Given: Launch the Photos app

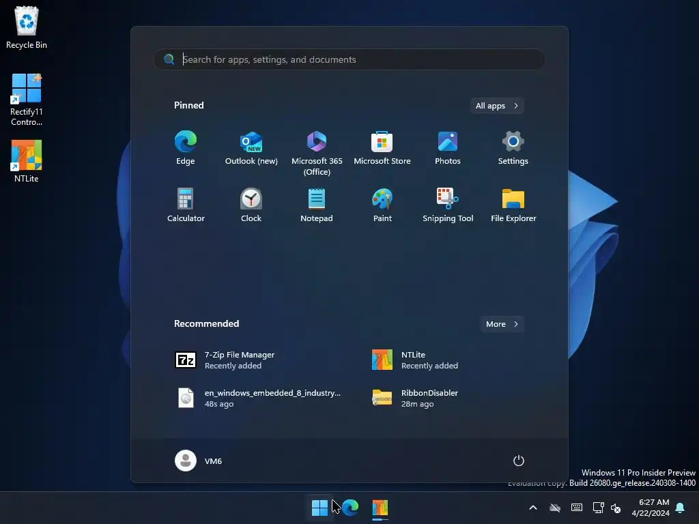Looking at the screenshot, I should [448, 149].
